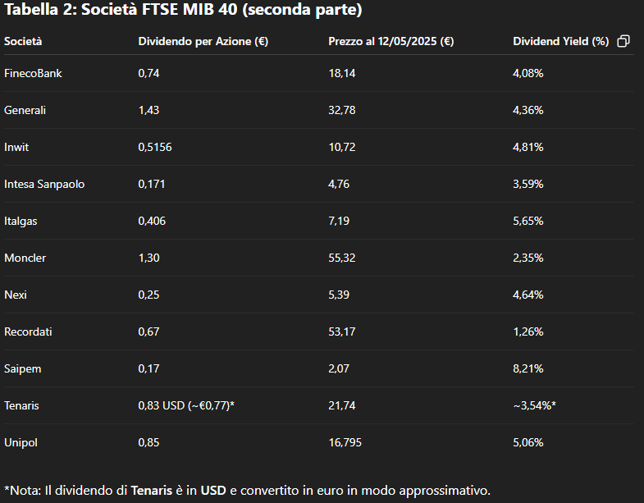This screenshot has height=503, width=644.
Task: Select Italgas yield 5,65%
Action: pyautogui.click(x=528, y=221)
